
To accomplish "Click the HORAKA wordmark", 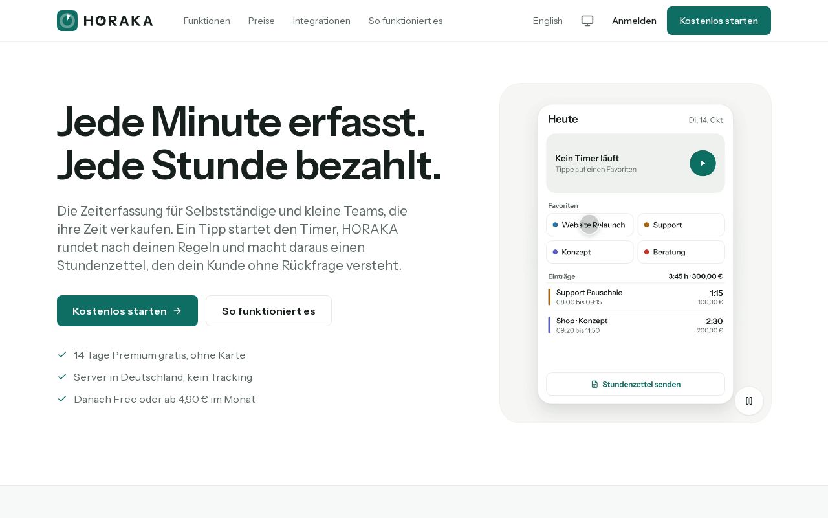I will [x=118, y=21].
